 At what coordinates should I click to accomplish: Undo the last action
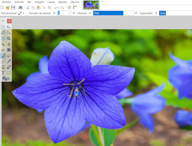click(57, 8)
